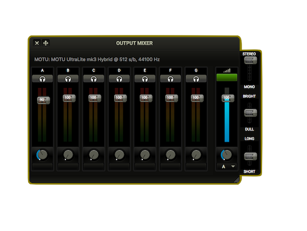Click the master volume fader handle
307x231 pixels.
click(x=228, y=98)
